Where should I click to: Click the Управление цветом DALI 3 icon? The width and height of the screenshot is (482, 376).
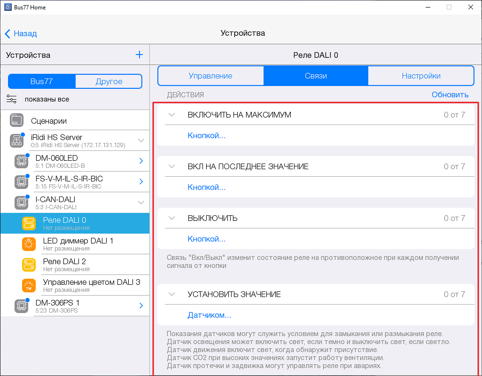[29, 285]
